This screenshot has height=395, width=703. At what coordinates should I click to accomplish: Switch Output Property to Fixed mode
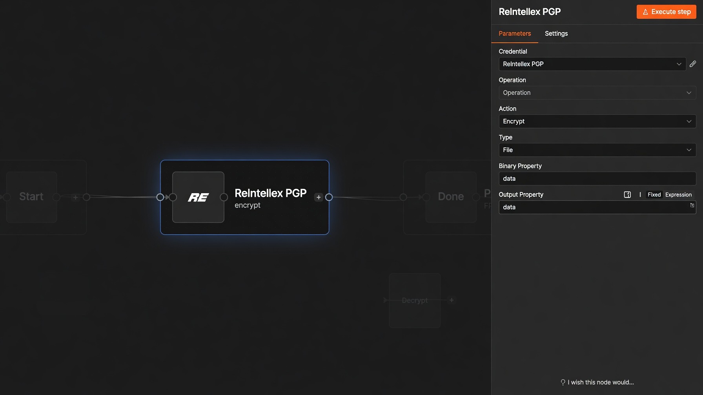point(654,195)
